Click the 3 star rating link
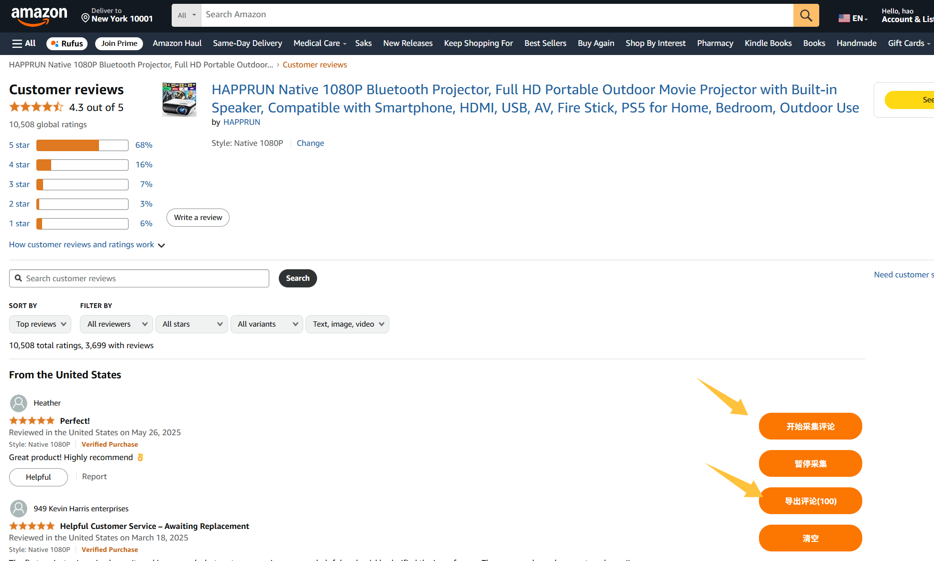Viewport: 934px width, 561px height. tap(19, 184)
